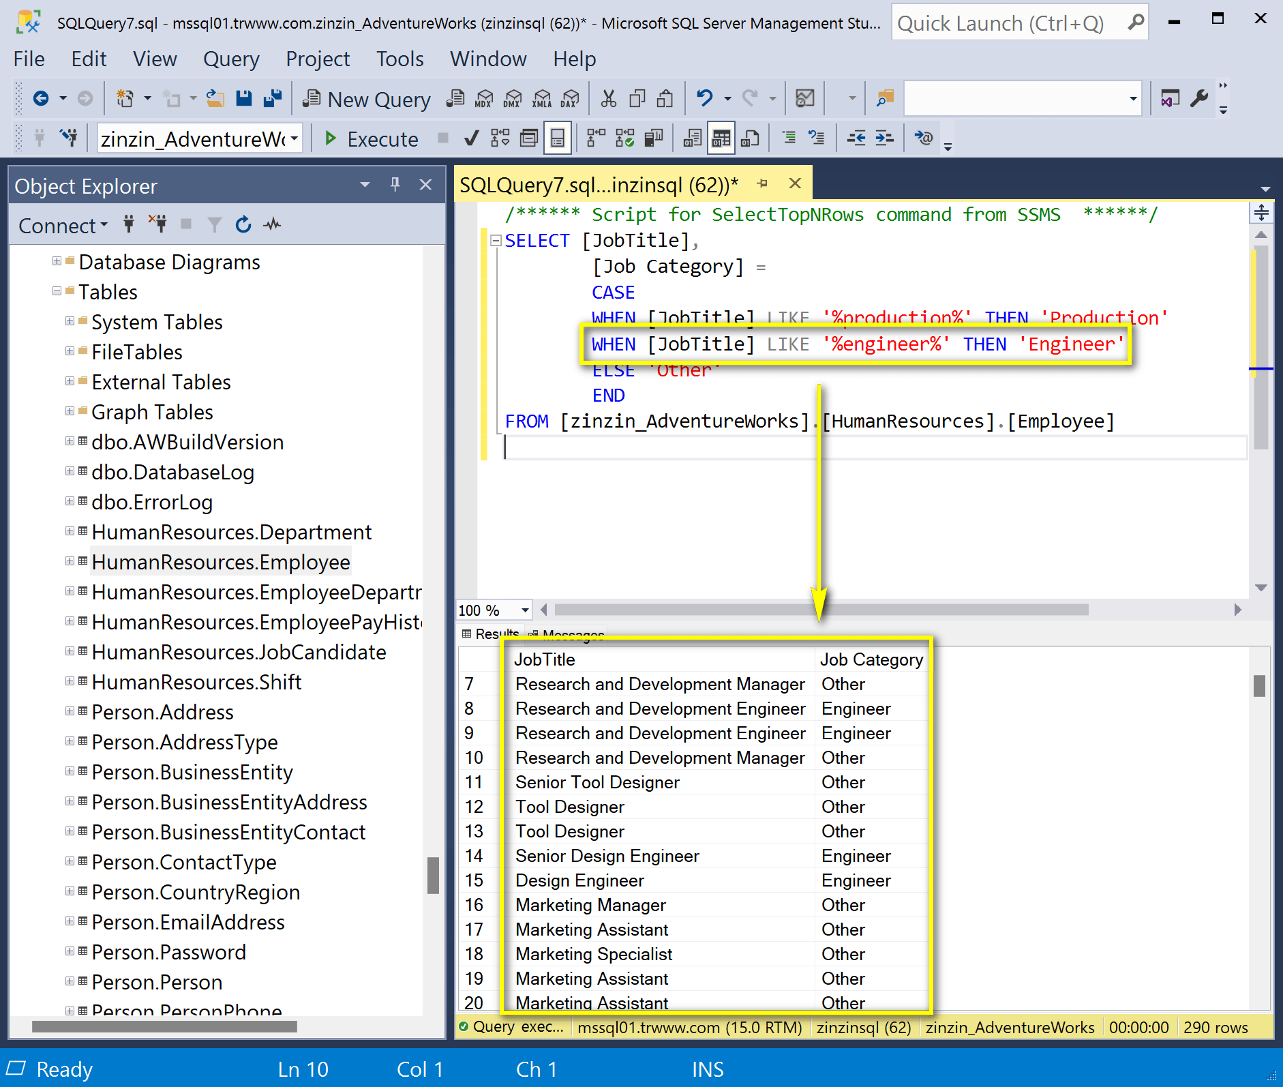Open the zinzin_AdventureWorks database dropdown
This screenshot has height=1087, width=1283.
point(295,139)
